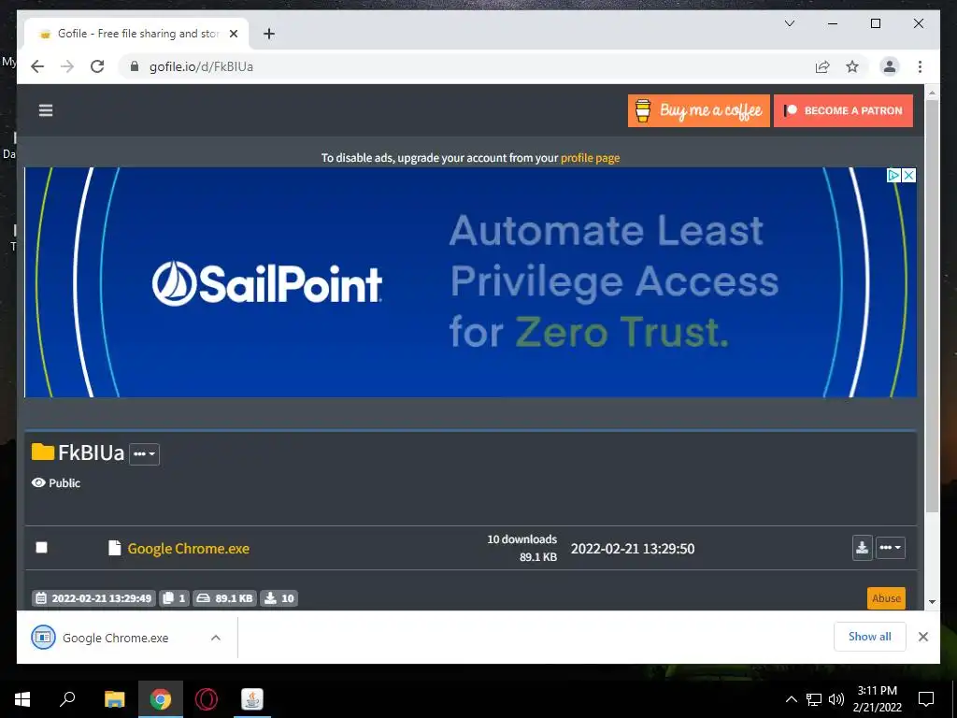Open a new browser tab
Viewport: 957px width, 718px height.
click(269, 34)
